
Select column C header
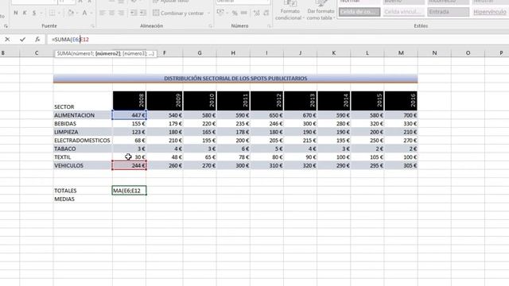pos(37,53)
